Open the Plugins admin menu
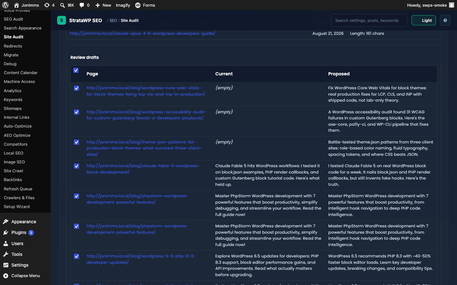The image size is (457, 285). (x=19, y=232)
